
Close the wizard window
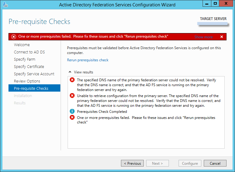pyautogui.click(x=226, y=3)
